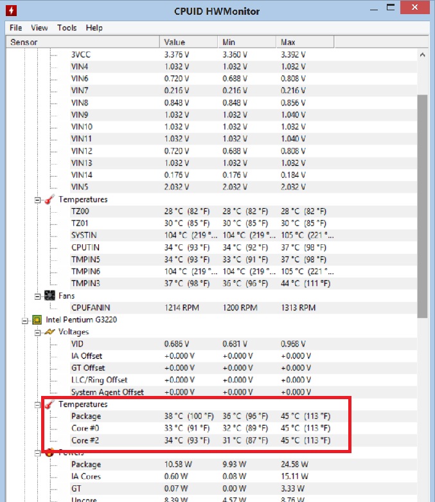Select the Package temperature row
Viewport: 435px width, 502px height.
[x=244, y=417]
